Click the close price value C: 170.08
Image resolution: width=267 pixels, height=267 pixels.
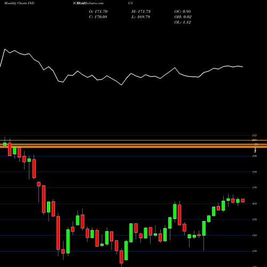point(98,17)
